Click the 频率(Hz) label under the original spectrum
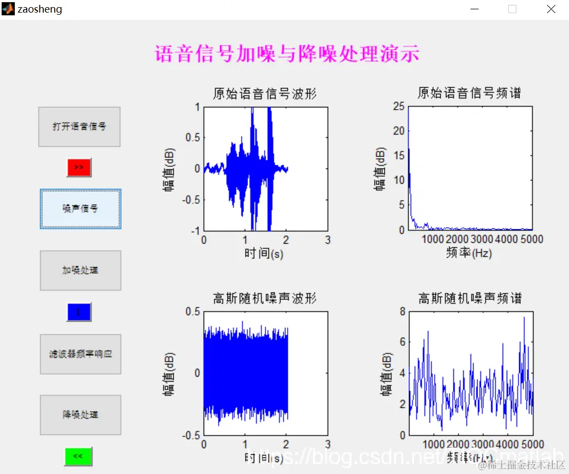The image size is (569, 474). click(469, 252)
